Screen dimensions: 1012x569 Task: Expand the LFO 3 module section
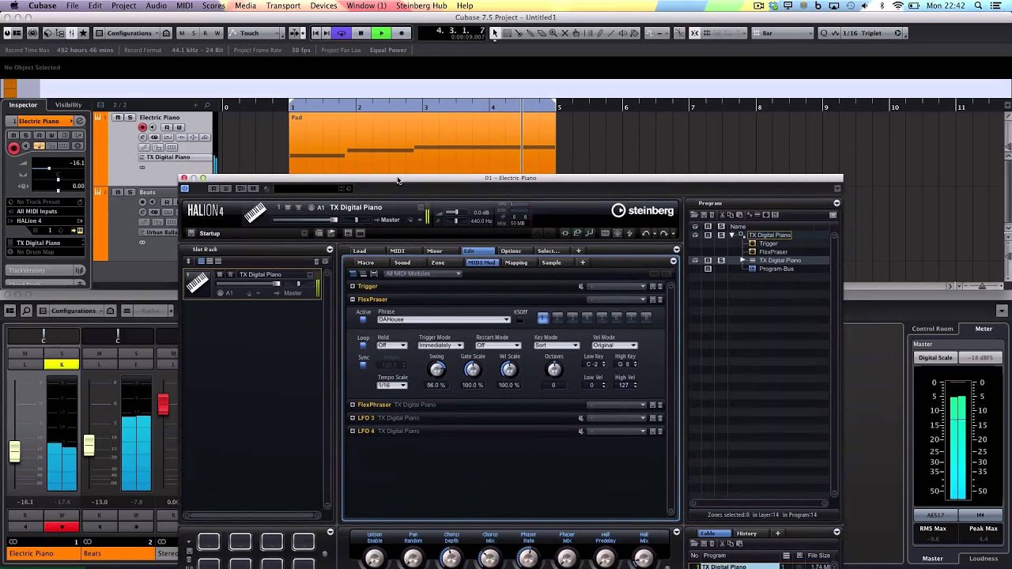(x=353, y=418)
